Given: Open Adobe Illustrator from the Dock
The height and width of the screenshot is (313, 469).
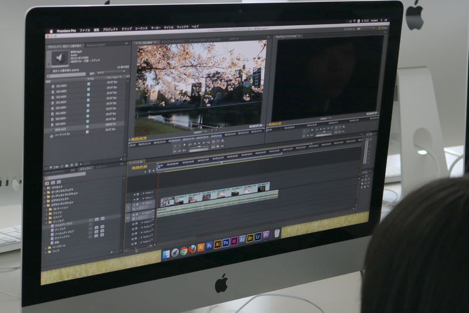Looking at the screenshot, I should coord(217,244).
